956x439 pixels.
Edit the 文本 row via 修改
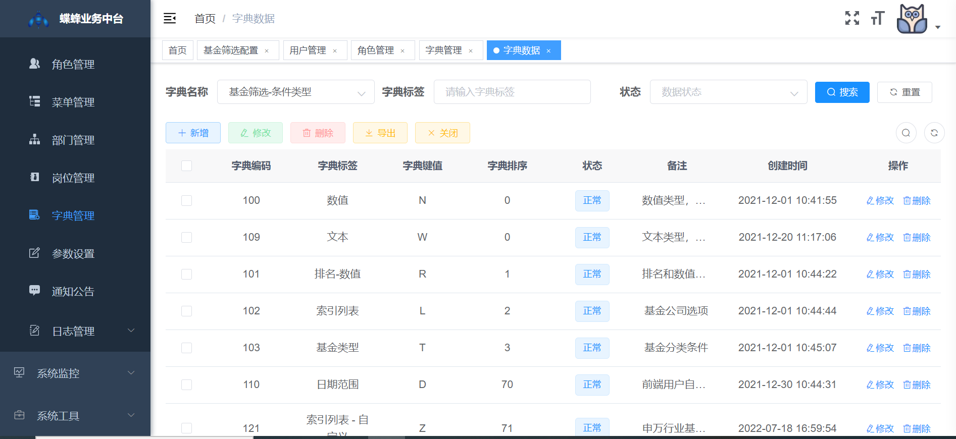tap(880, 237)
